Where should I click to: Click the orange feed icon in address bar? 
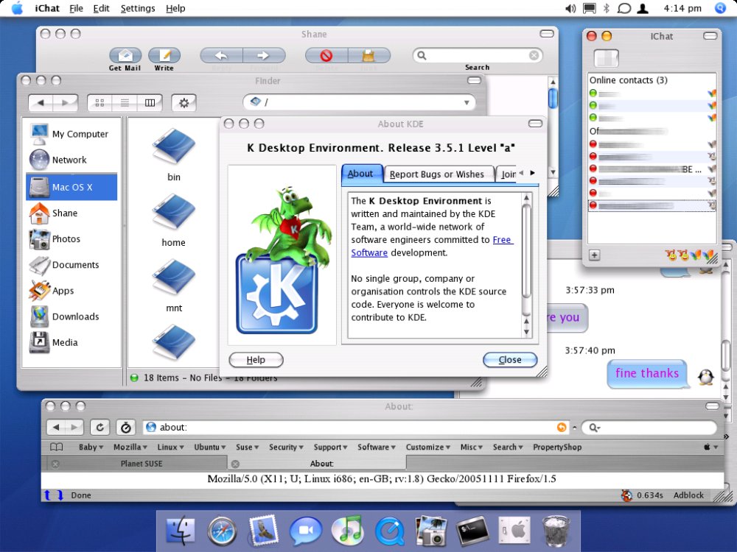(561, 427)
